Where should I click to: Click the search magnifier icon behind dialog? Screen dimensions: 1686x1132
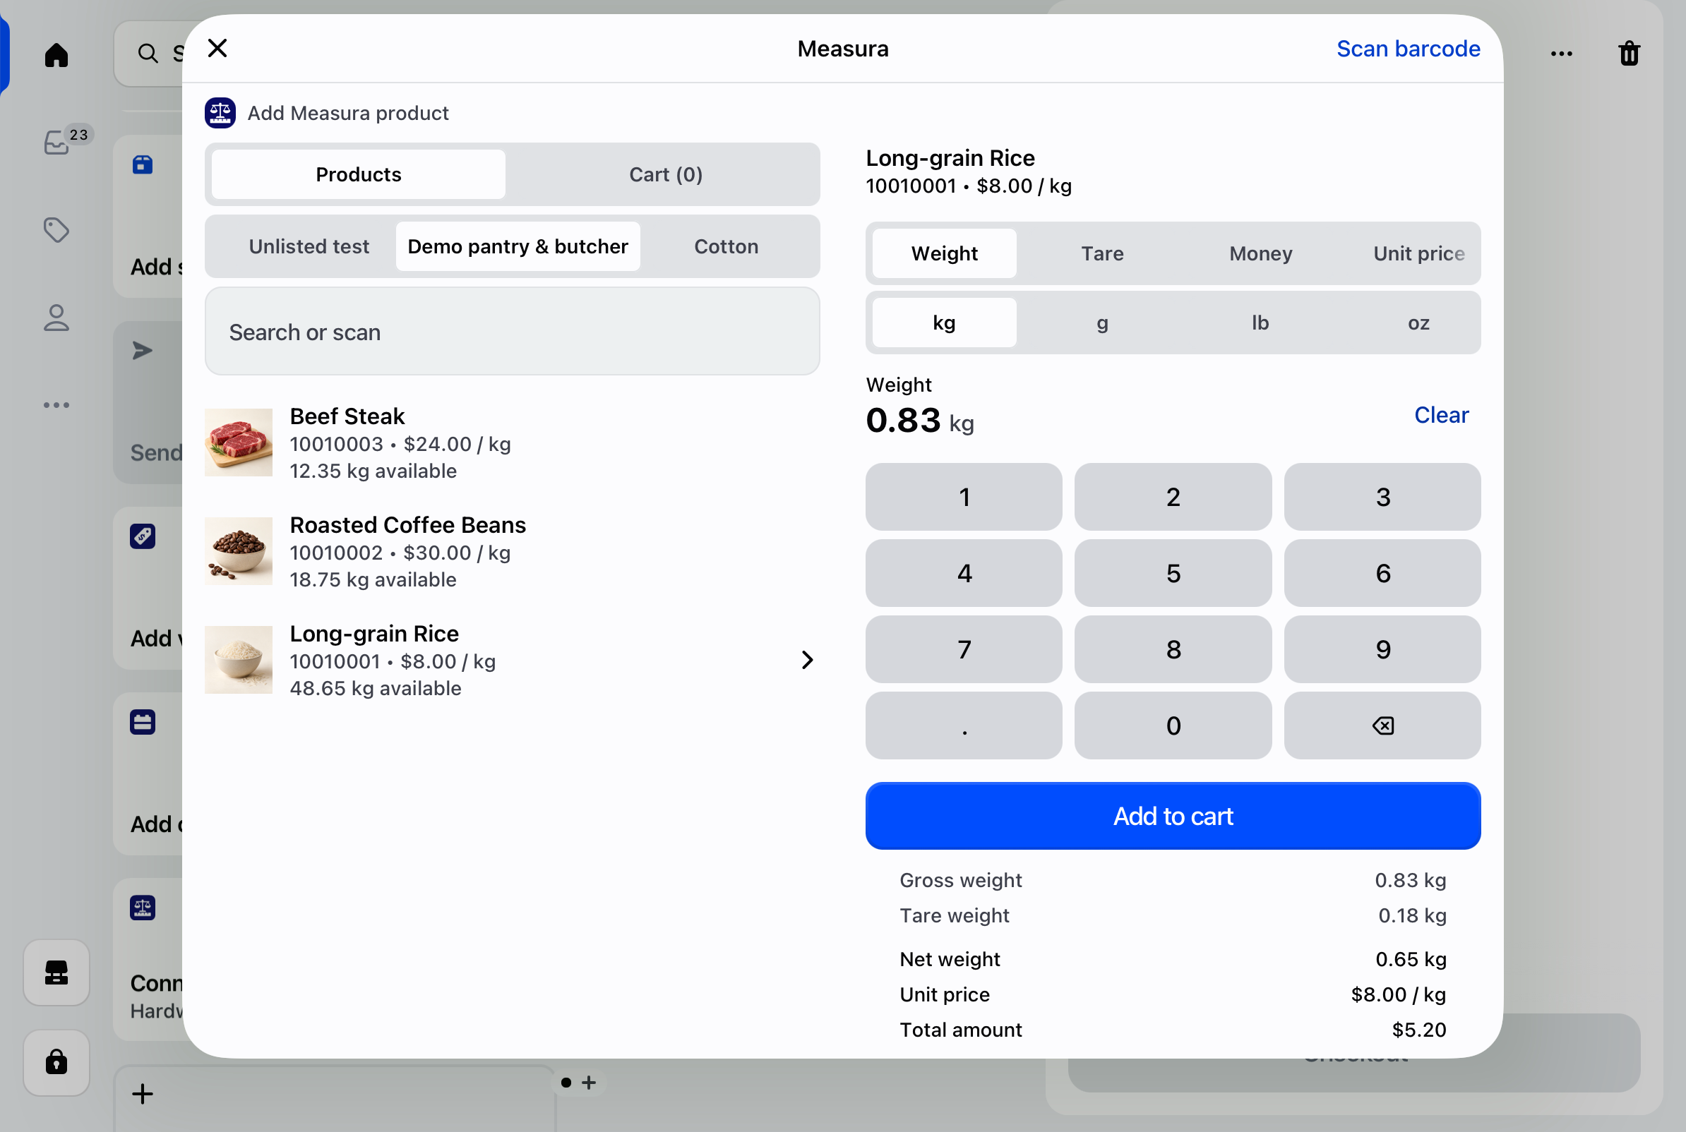pos(148,54)
